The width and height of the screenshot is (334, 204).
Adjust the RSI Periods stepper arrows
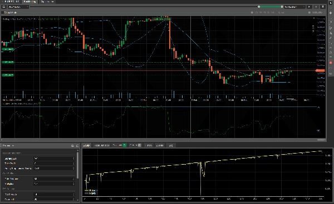(73, 194)
